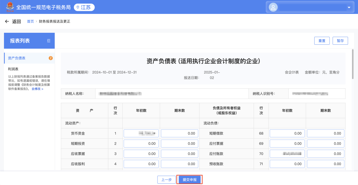Screen dimensions: 358x185
Task: Click 货币资金 期末数 input field
Action: coord(179,133)
